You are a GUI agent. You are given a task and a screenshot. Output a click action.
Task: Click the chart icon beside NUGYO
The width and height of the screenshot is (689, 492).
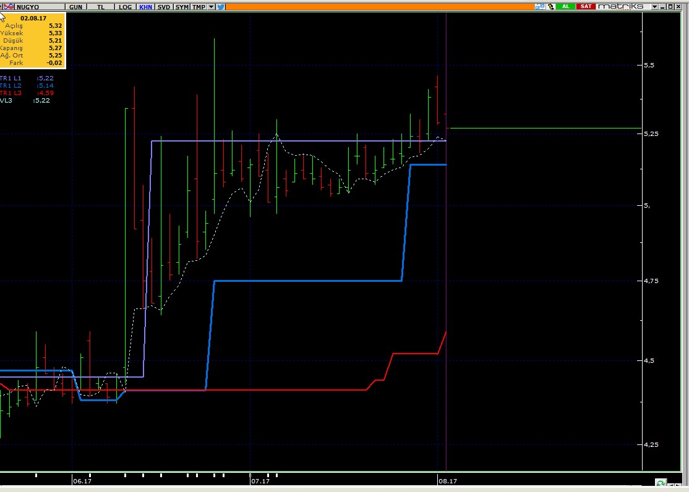[x=8, y=7]
